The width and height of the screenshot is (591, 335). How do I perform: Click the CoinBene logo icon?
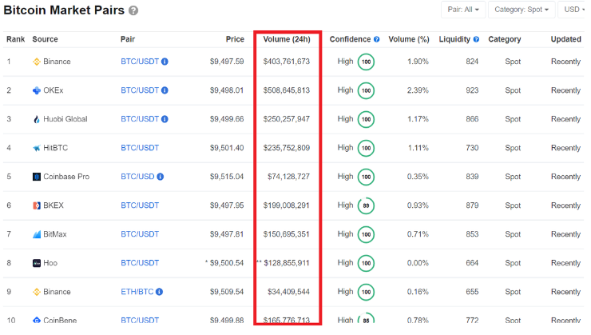tap(37, 321)
